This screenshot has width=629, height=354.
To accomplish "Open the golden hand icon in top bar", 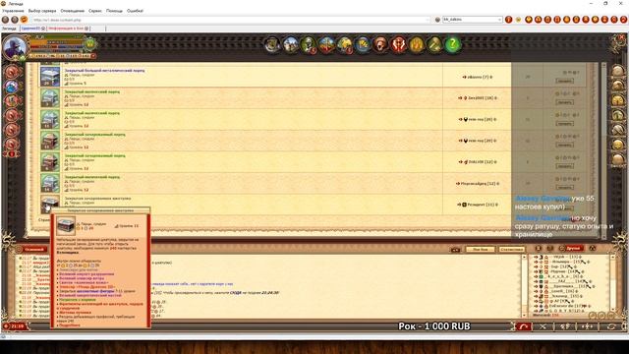I will pyautogui.click(x=417, y=44).
